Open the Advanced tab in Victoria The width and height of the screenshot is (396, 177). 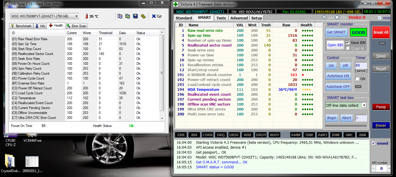(239, 18)
